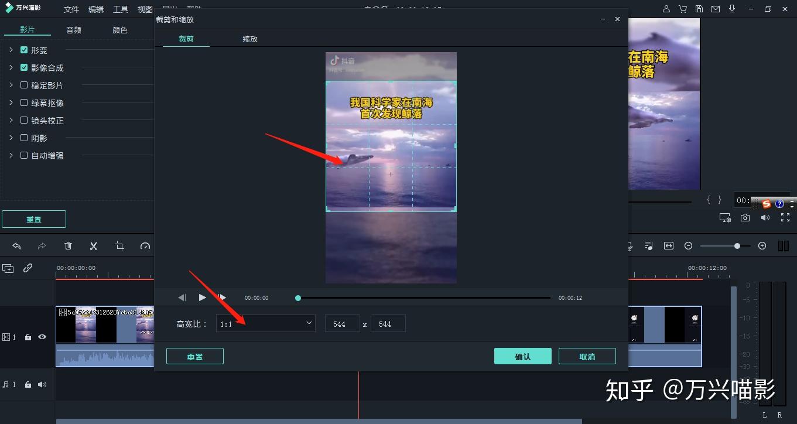The width and height of the screenshot is (797, 424).
Task: Enter fullscreen preview mode
Action: [x=785, y=217]
